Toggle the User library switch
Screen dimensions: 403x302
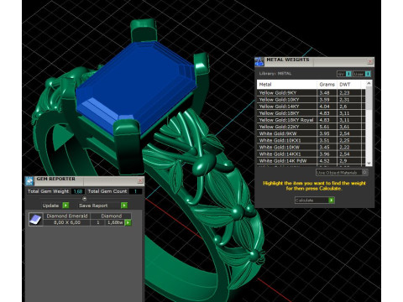(x=362, y=74)
